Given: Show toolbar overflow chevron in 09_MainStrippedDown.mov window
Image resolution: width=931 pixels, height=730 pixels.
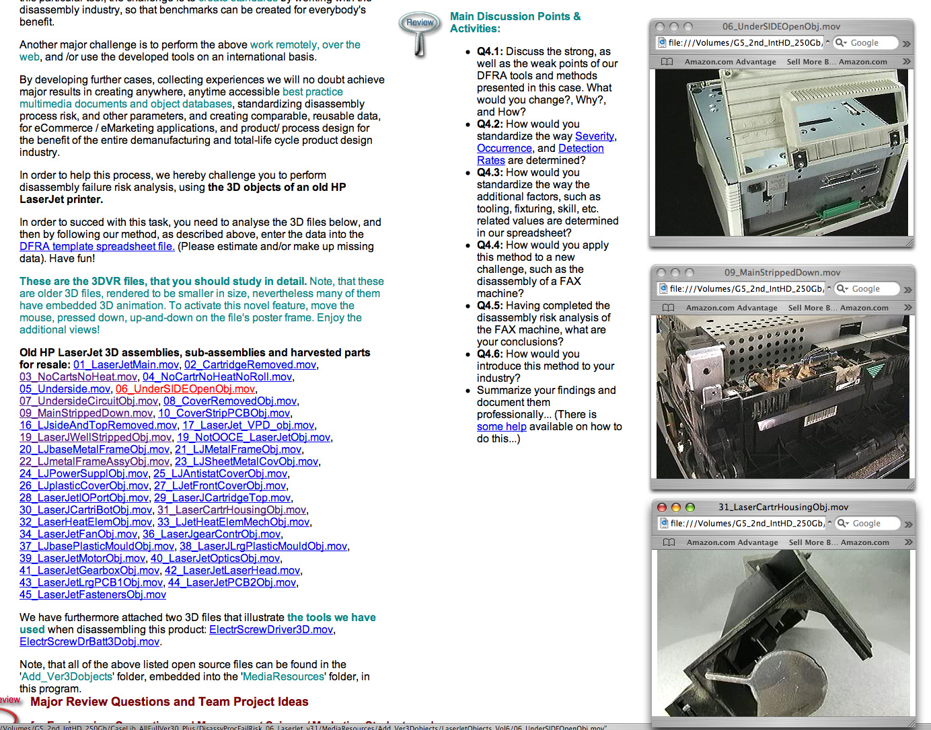Looking at the screenshot, I should [907, 290].
